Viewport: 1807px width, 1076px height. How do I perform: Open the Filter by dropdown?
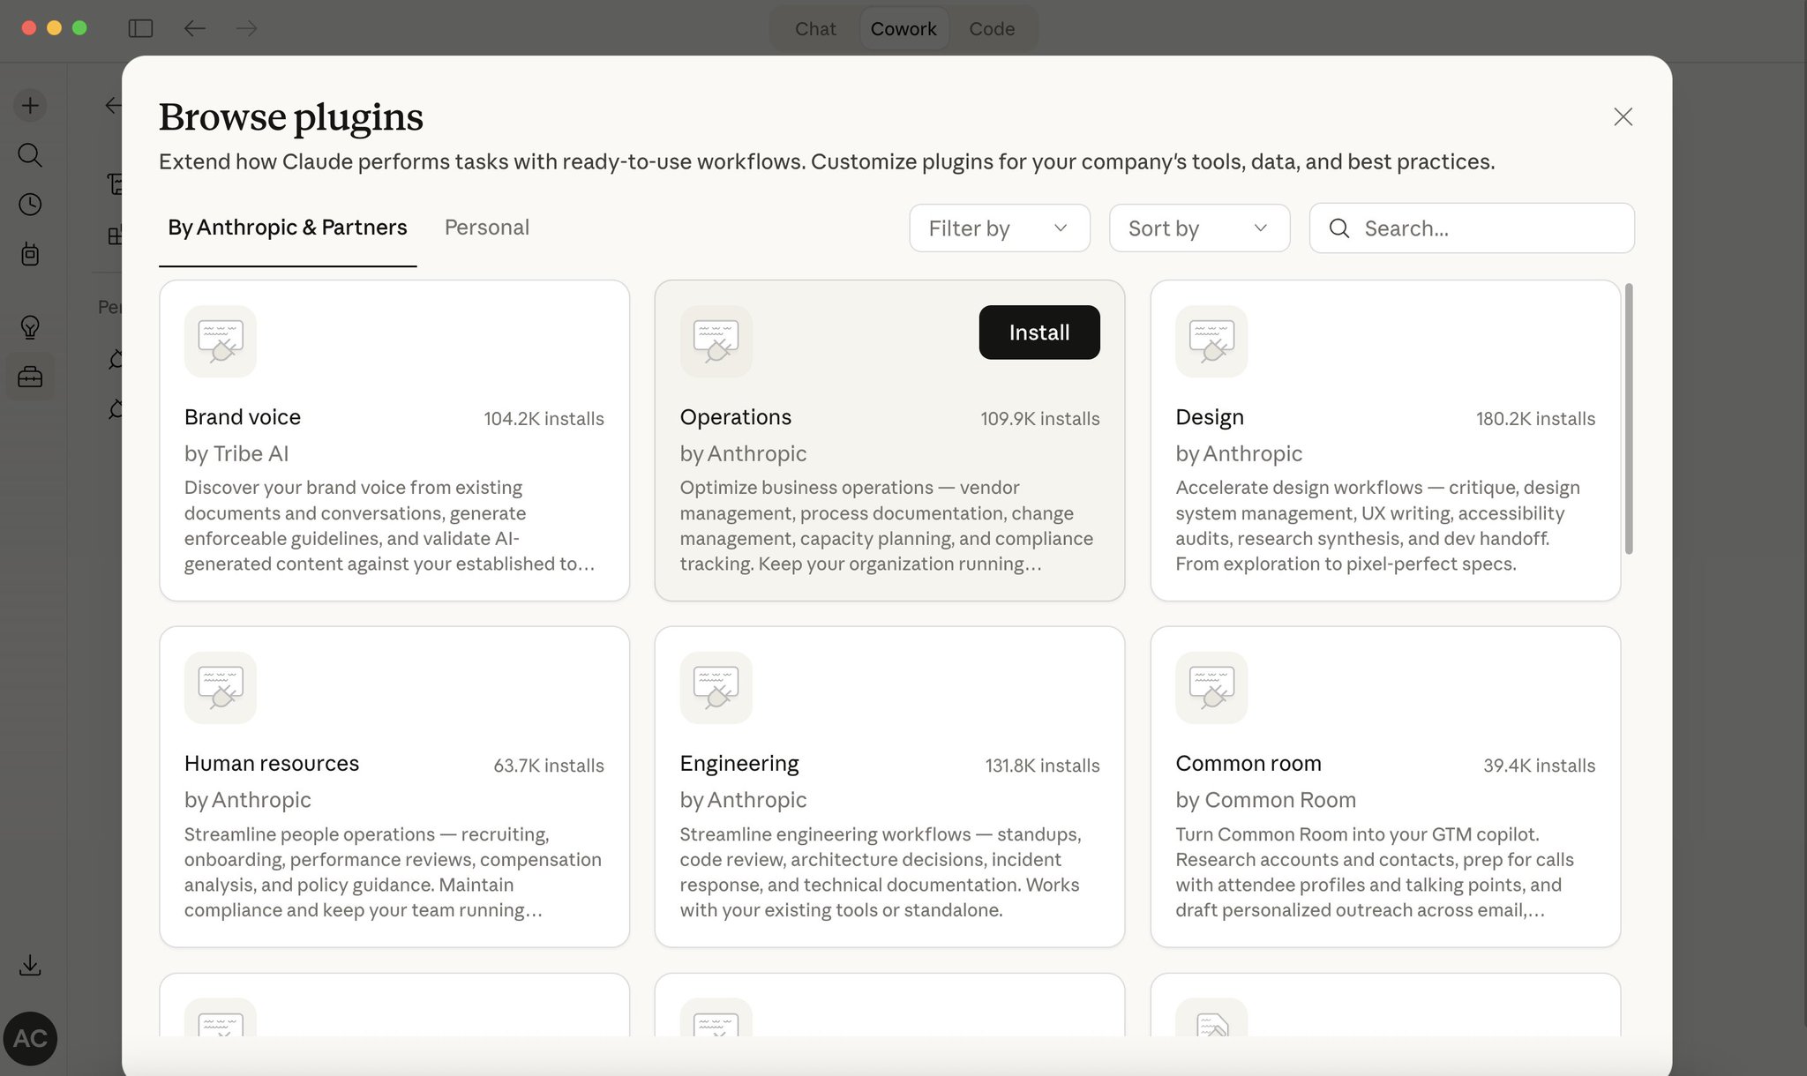tap(1000, 228)
